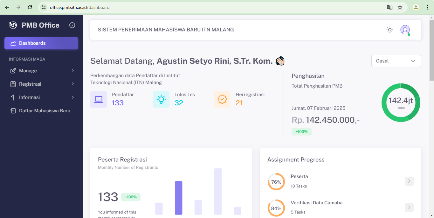Click the highlighted purple bar in chart
Viewport: 434px width, 218px height.
[x=179, y=198]
